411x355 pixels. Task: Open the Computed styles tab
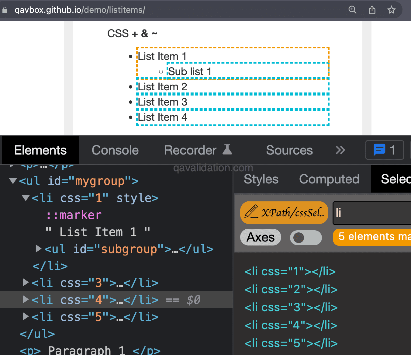[329, 179]
